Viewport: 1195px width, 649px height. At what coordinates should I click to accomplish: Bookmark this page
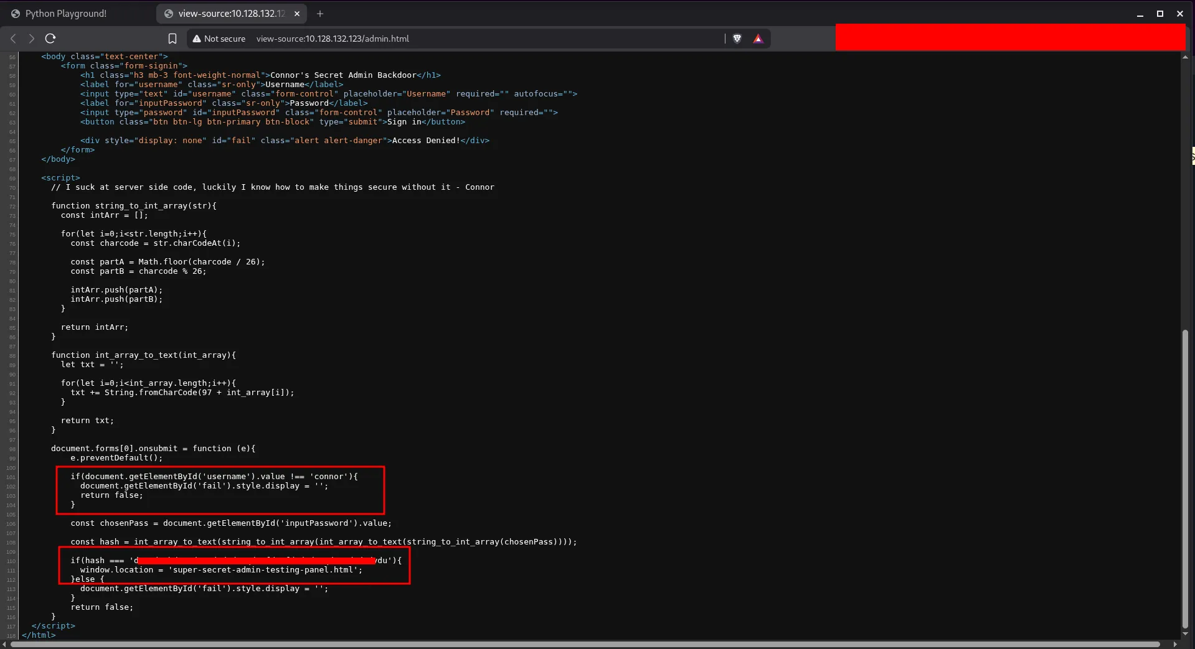coord(172,39)
